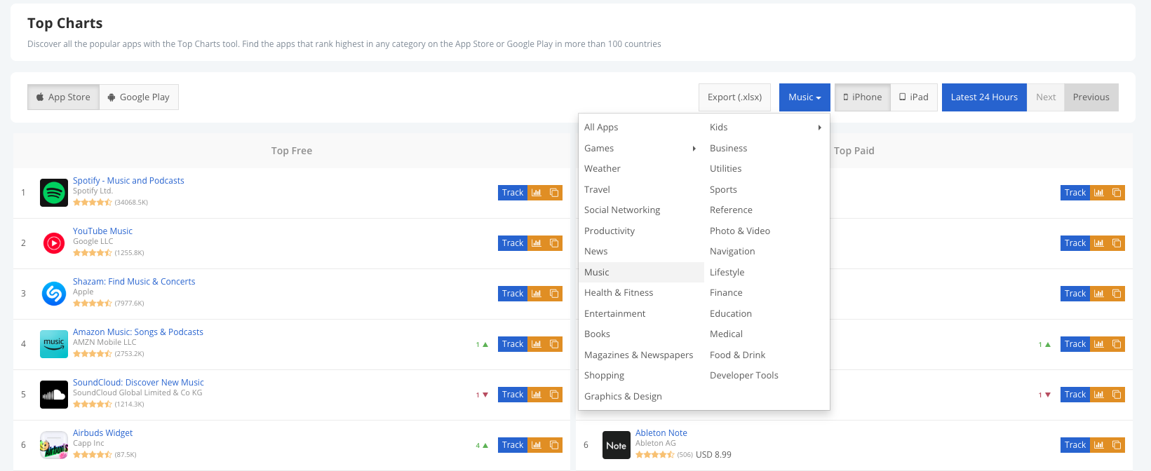
Task: Choose Social Networking category
Action: click(x=641, y=210)
